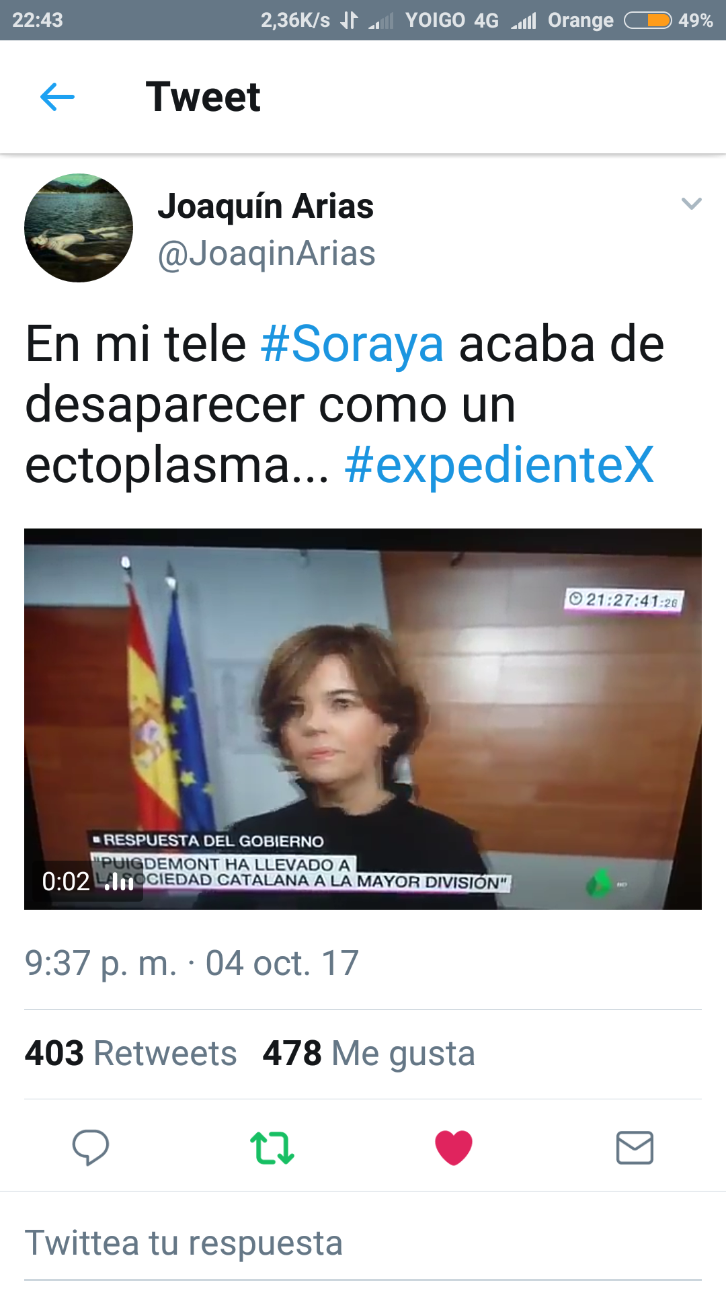726x1291 pixels.
Task: View the 478 Me gusta list
Action: tap(368, 1053)
